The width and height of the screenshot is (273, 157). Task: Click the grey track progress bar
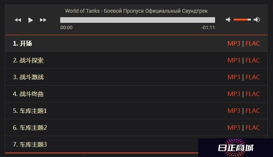click(138, 20)
